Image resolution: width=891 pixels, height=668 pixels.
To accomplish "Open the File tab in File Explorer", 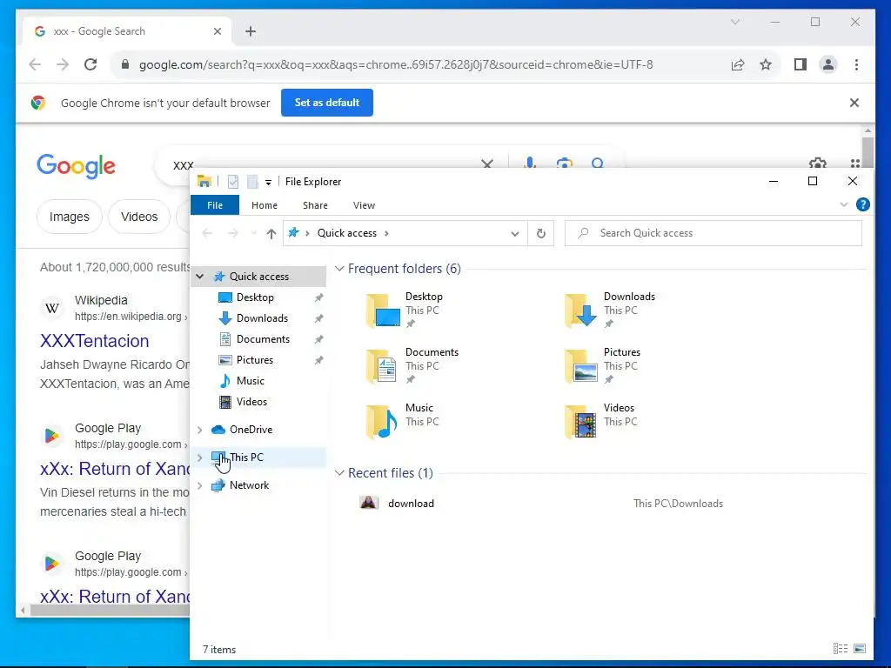I will coord(215,205).
